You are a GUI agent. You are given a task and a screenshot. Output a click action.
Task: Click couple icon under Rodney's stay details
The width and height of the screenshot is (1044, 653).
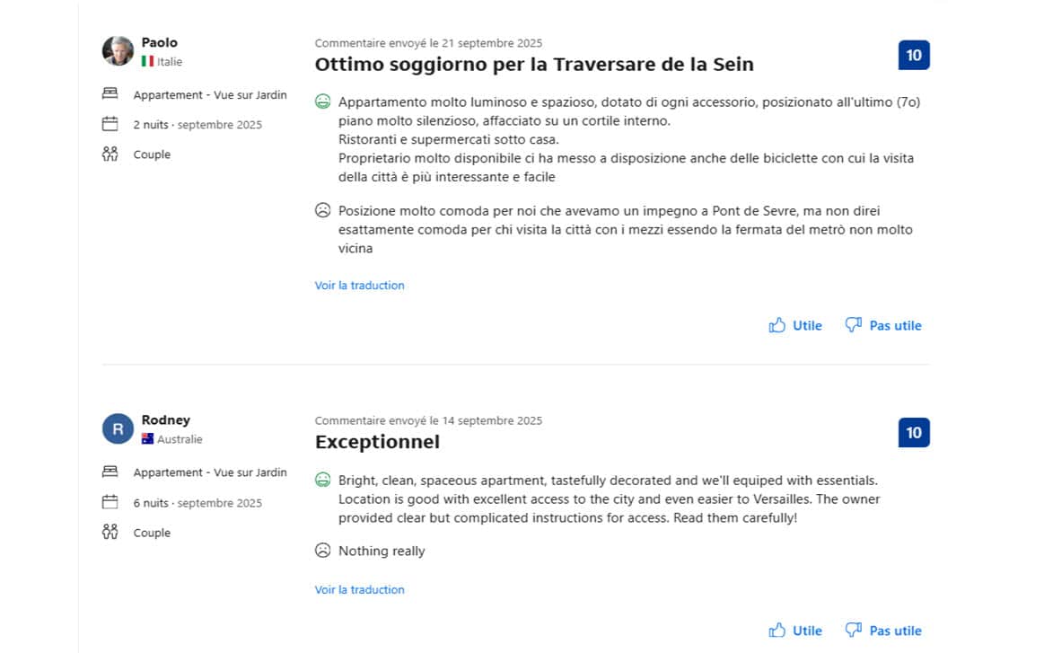click(110, 532)
